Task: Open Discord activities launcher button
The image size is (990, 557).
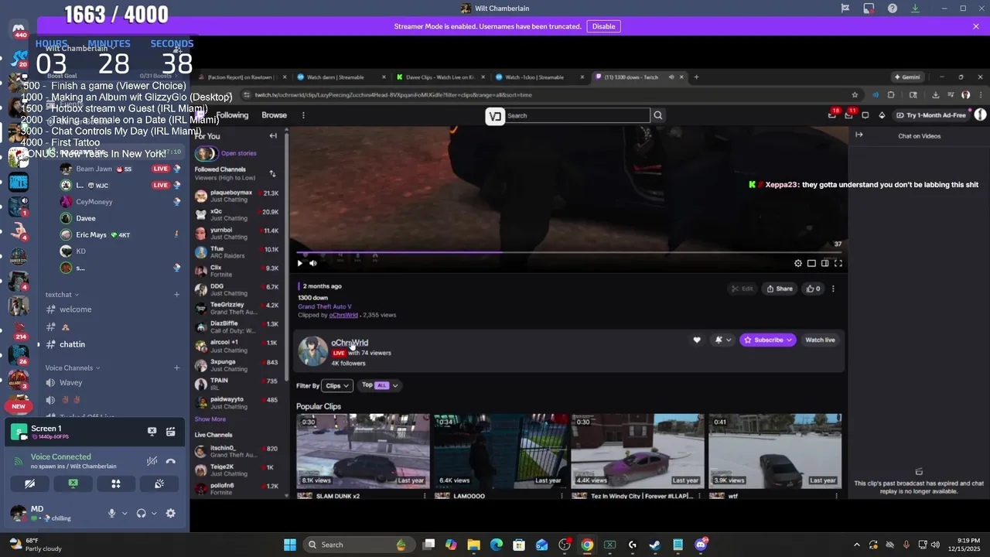Action: pyautogui.click(x=116, y=484)
